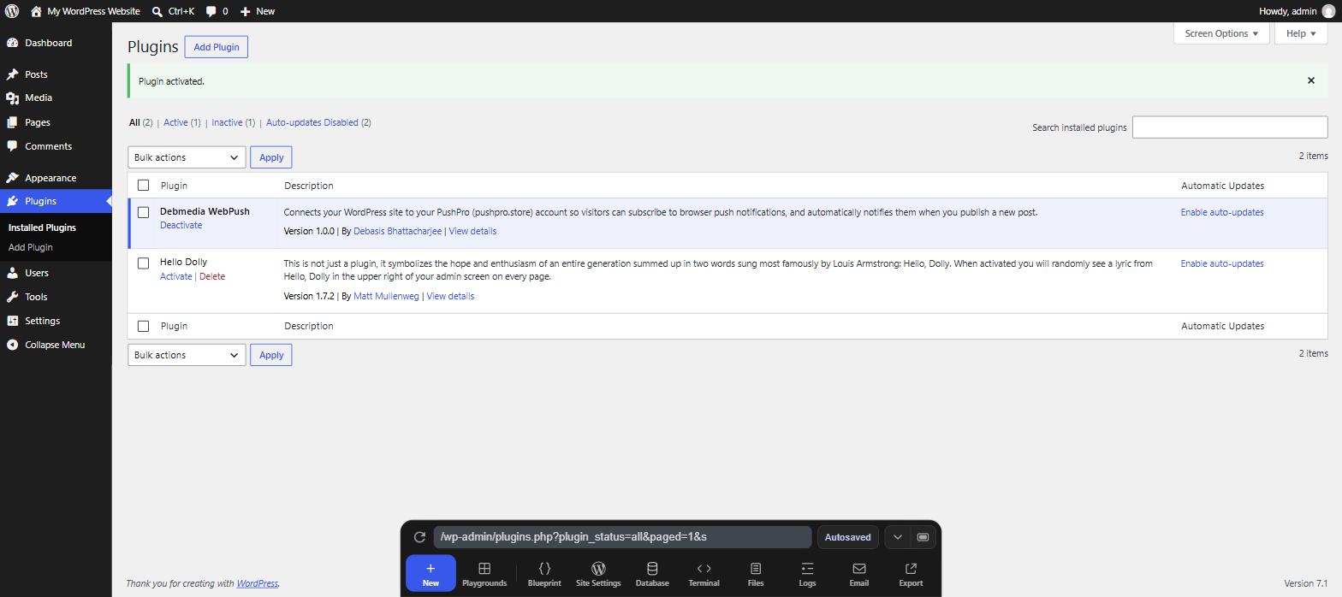Filter plugins by Inactive

coord(227,122)
